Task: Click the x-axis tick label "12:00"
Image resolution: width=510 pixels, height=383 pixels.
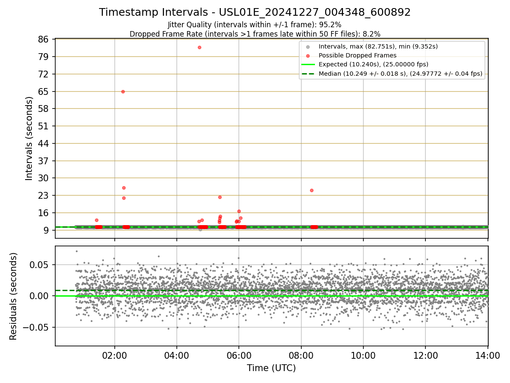Action: click(425, 355)
